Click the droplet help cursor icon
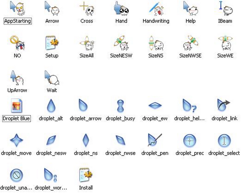The image size is (249, 195). (190, 105)
